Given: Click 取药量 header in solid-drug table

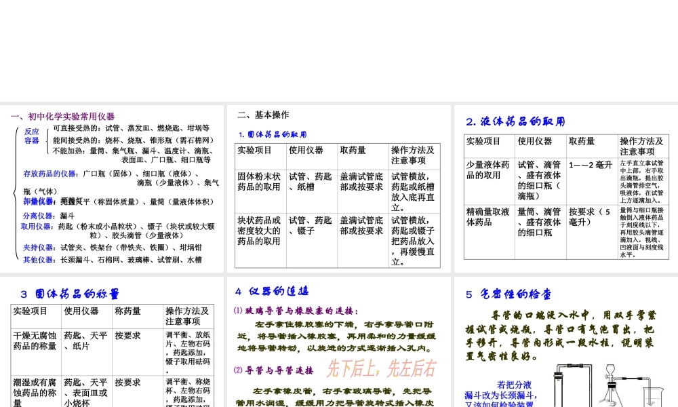Looking at the screenshot, I should 362,156.
